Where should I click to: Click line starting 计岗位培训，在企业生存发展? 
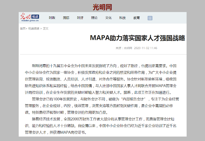click(x=98, y=93)
